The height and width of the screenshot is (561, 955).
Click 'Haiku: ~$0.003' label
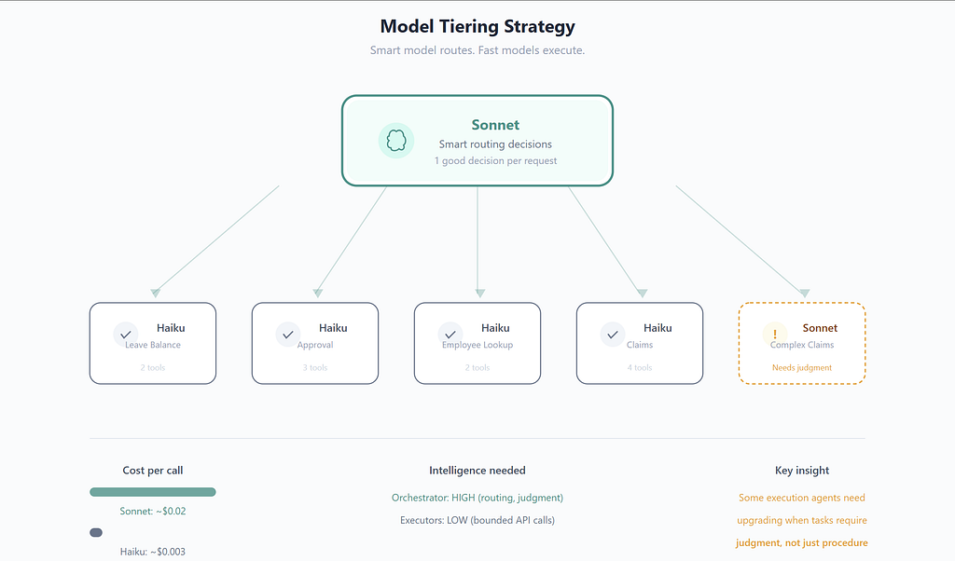click(x=153, y=552)
